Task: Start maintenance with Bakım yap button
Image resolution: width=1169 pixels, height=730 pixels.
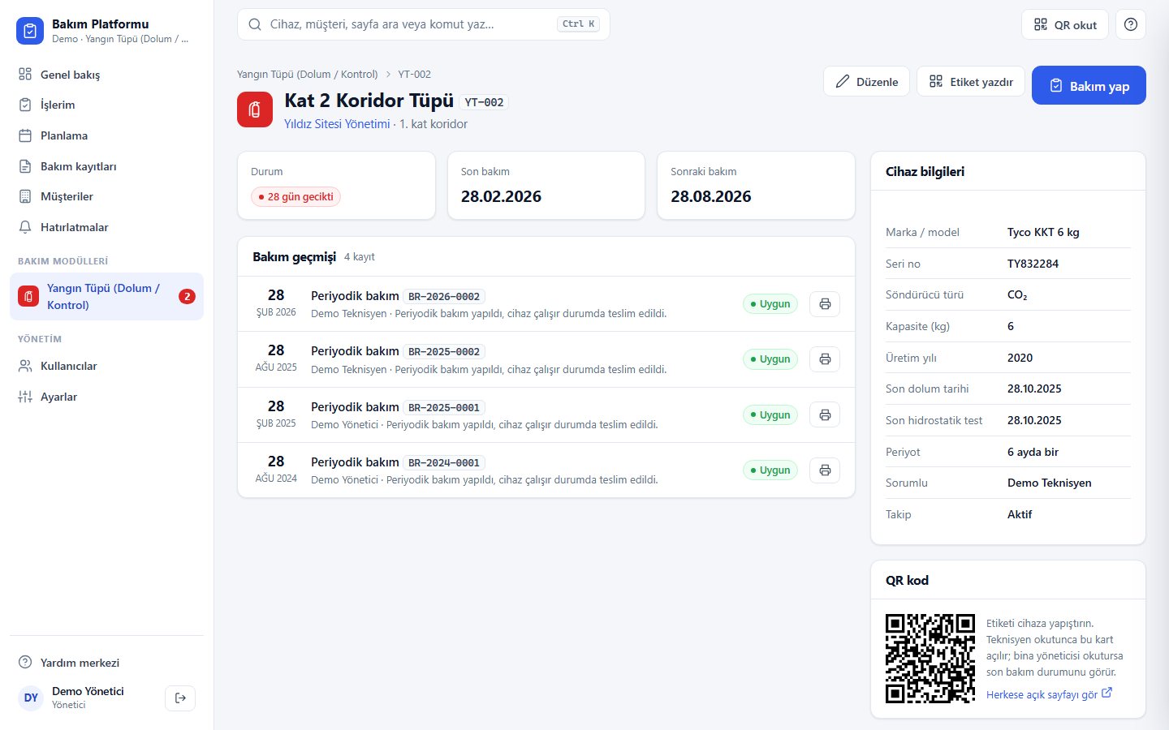Action: click(x=1089, y=85)
